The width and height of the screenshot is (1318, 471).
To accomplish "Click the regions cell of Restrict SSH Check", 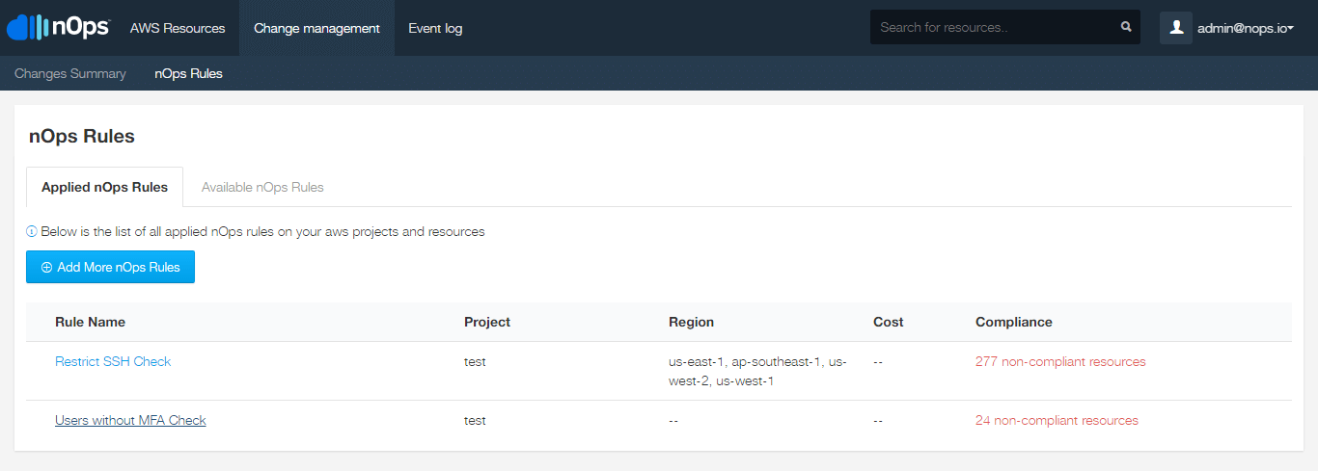I will click(757, 371).
